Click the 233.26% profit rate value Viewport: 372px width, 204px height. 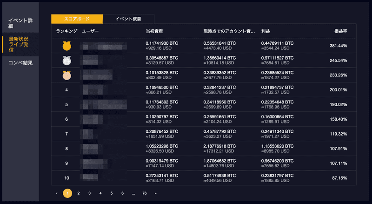339,75
